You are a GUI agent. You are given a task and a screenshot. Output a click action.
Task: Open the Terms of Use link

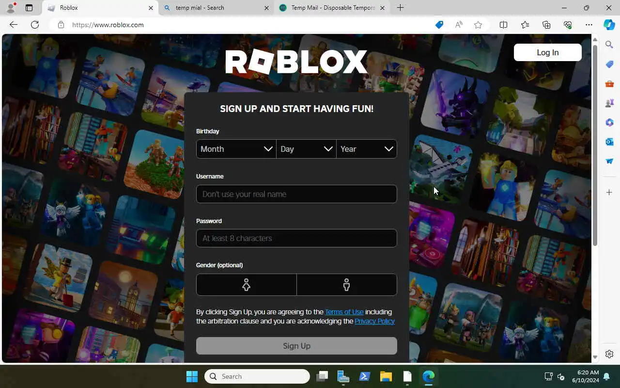(344, 312)
